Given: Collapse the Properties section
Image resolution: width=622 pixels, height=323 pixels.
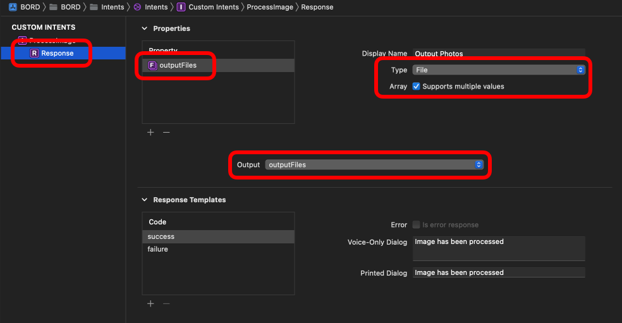Looking at the screenshot, I should tap(145, 28).
